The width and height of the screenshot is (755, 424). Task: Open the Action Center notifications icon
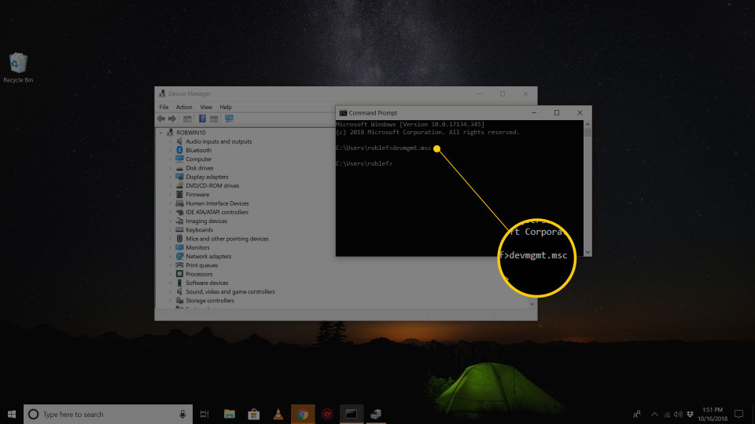coord(739,415)
